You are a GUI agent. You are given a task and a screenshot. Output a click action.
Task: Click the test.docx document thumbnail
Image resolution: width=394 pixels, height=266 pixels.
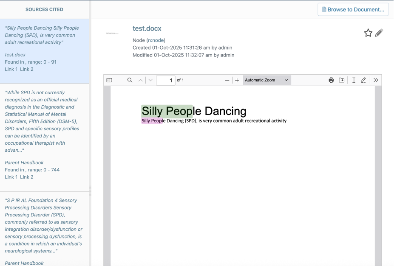112,33
